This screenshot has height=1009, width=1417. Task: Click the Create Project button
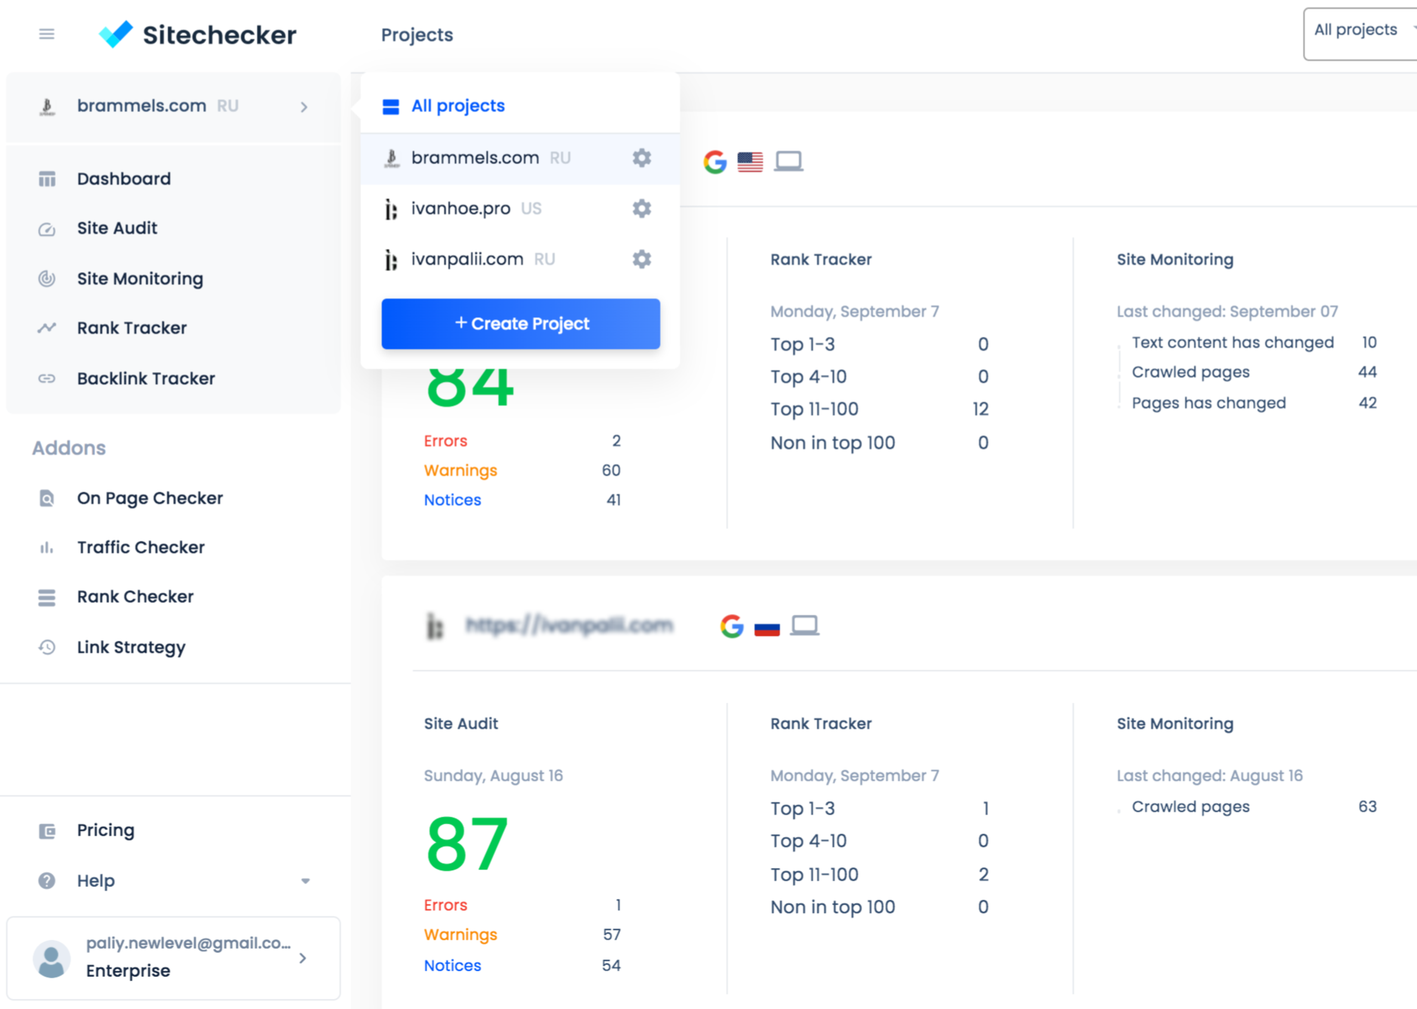tap(520, 324)
